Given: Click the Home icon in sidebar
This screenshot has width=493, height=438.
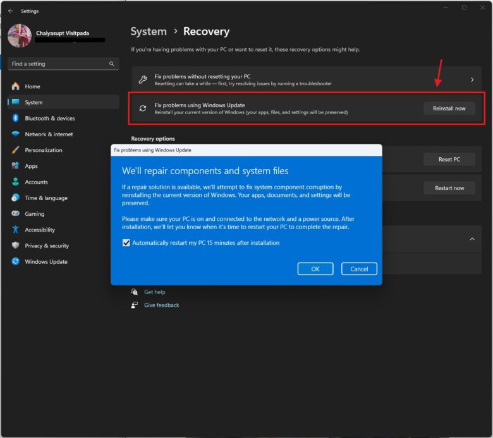Looking at the screenshot, I should point(15,86).
